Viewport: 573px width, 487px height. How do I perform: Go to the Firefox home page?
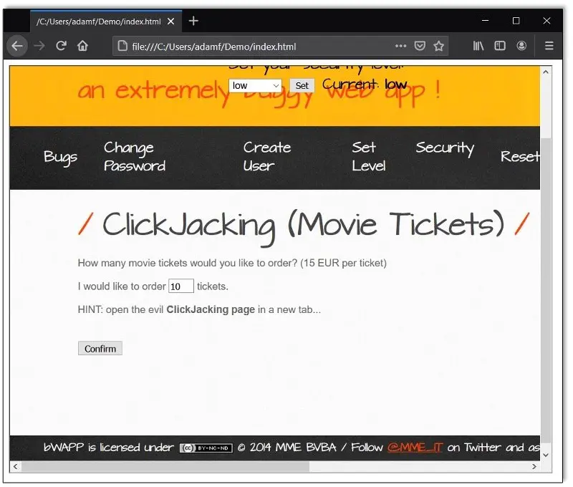pos(82,45)
